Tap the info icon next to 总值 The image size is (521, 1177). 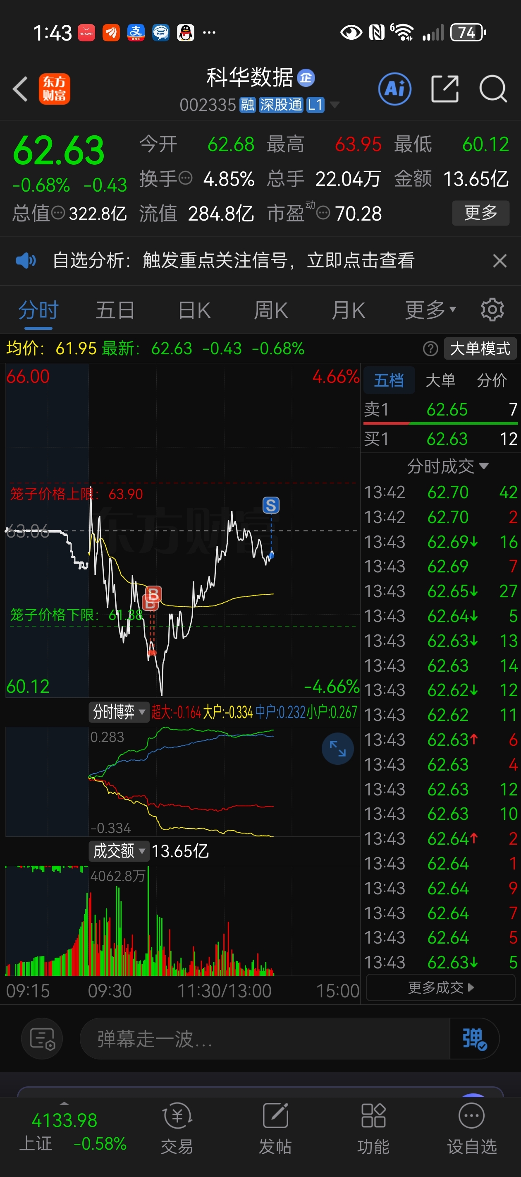[x=58, y=212]
